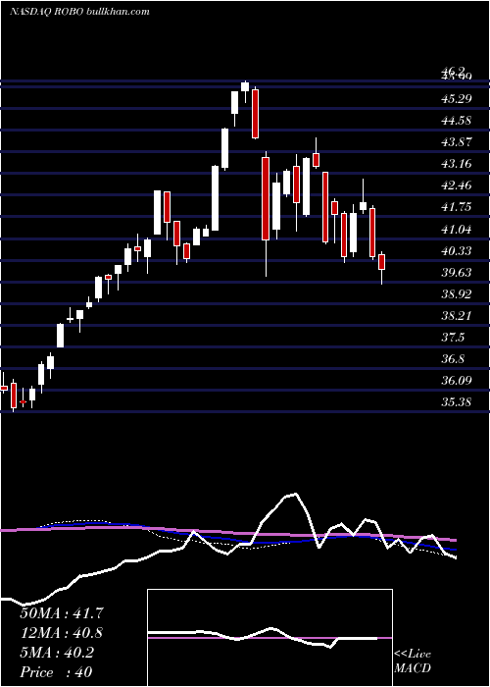Click the 42.46 price axis label
Viewport: 490px width, 687px height.
(457, 185)
